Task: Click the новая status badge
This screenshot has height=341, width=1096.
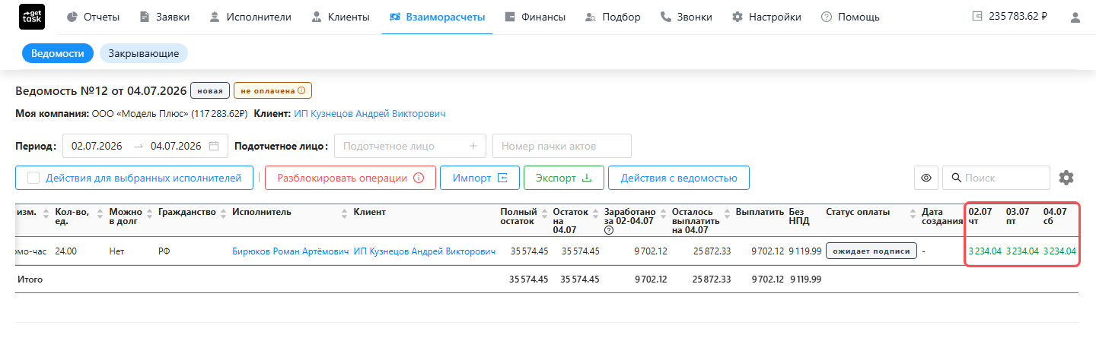Action: [x=210, y=90]
